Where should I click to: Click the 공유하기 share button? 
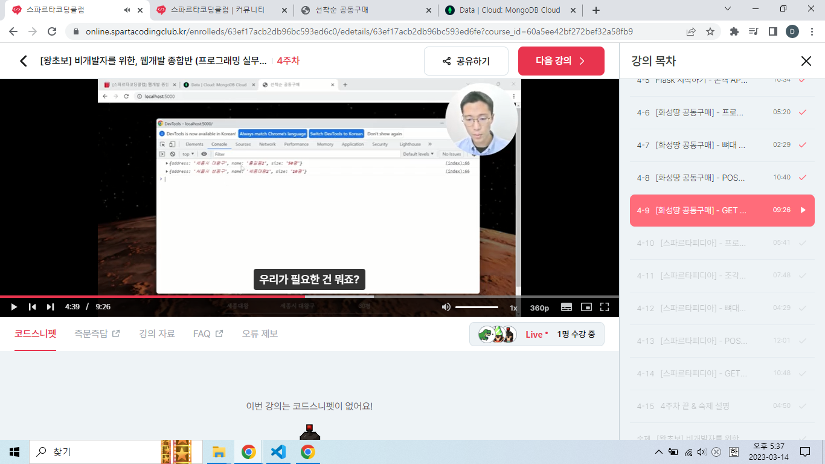tap(466, 61)
